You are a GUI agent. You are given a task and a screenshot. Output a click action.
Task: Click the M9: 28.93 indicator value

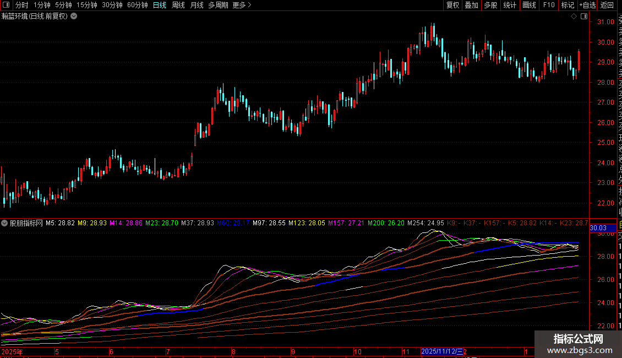coord(92,223)
